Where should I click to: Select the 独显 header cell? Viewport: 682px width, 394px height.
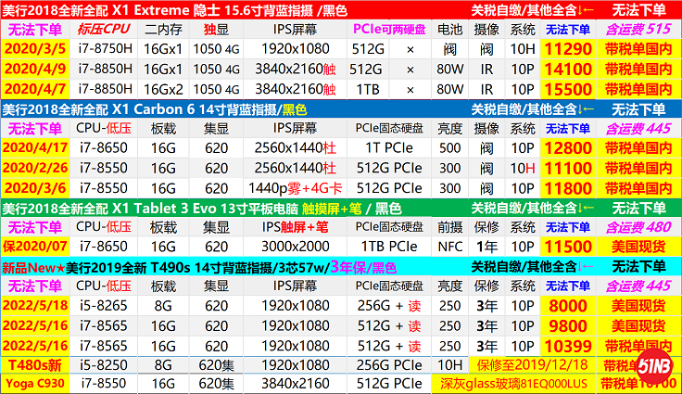pos(216,29)
